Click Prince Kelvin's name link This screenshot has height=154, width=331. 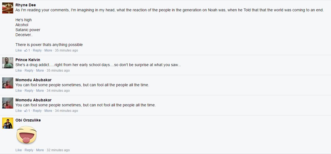click(x=28, y=60)
